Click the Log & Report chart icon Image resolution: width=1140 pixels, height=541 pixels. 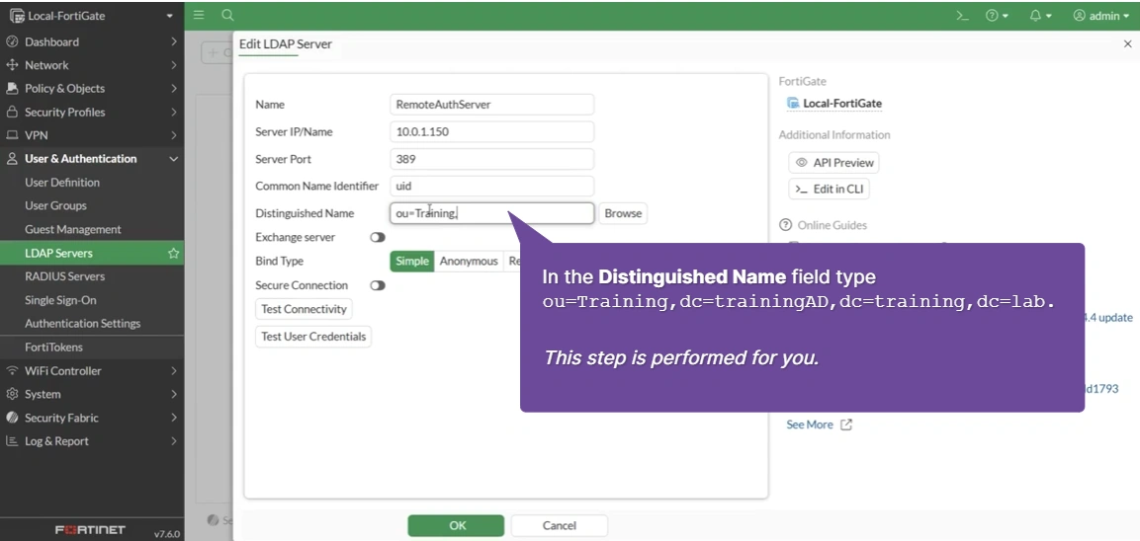12,440
